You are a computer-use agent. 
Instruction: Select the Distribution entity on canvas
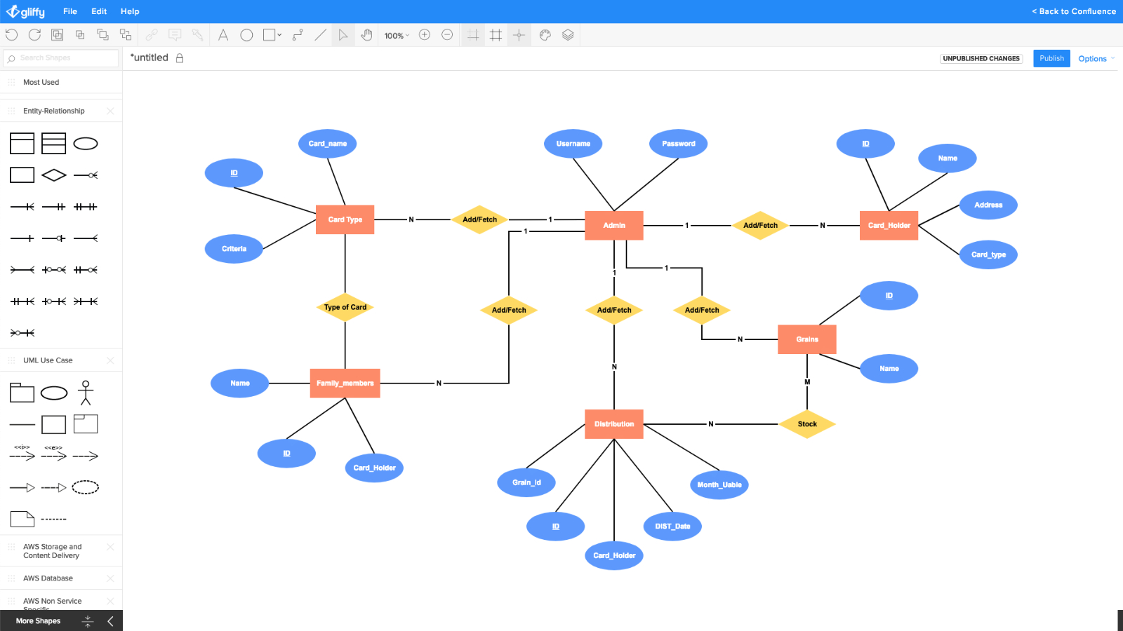click(x=614, y=424)
